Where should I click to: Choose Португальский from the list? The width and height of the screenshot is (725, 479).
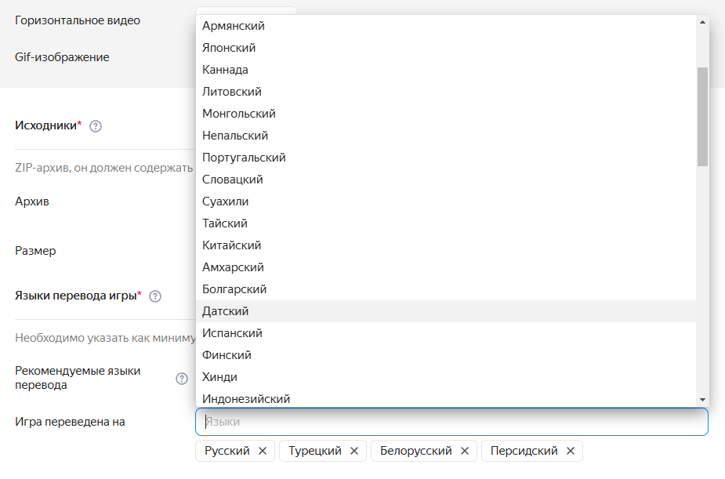(244, 158)
